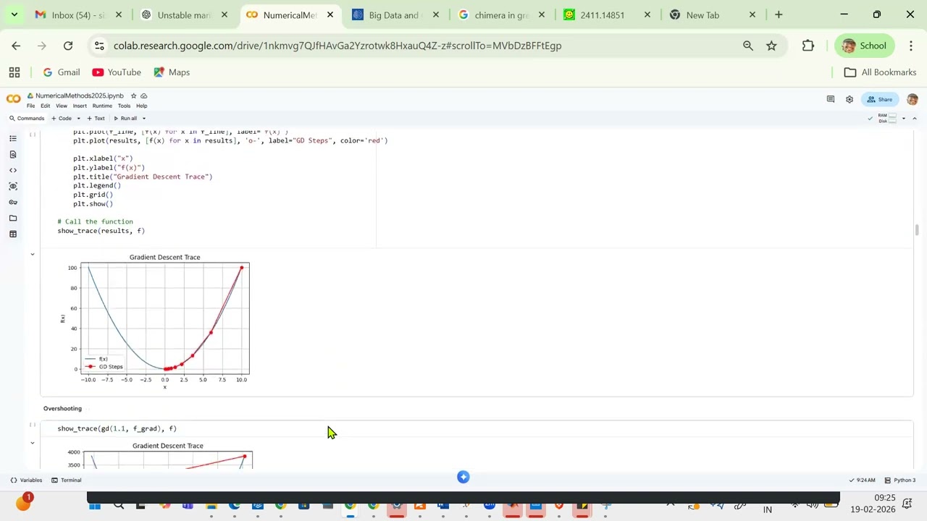Collapse the Colab header with chevron
This screenshot has width=927, height=521.
[915, 118]
